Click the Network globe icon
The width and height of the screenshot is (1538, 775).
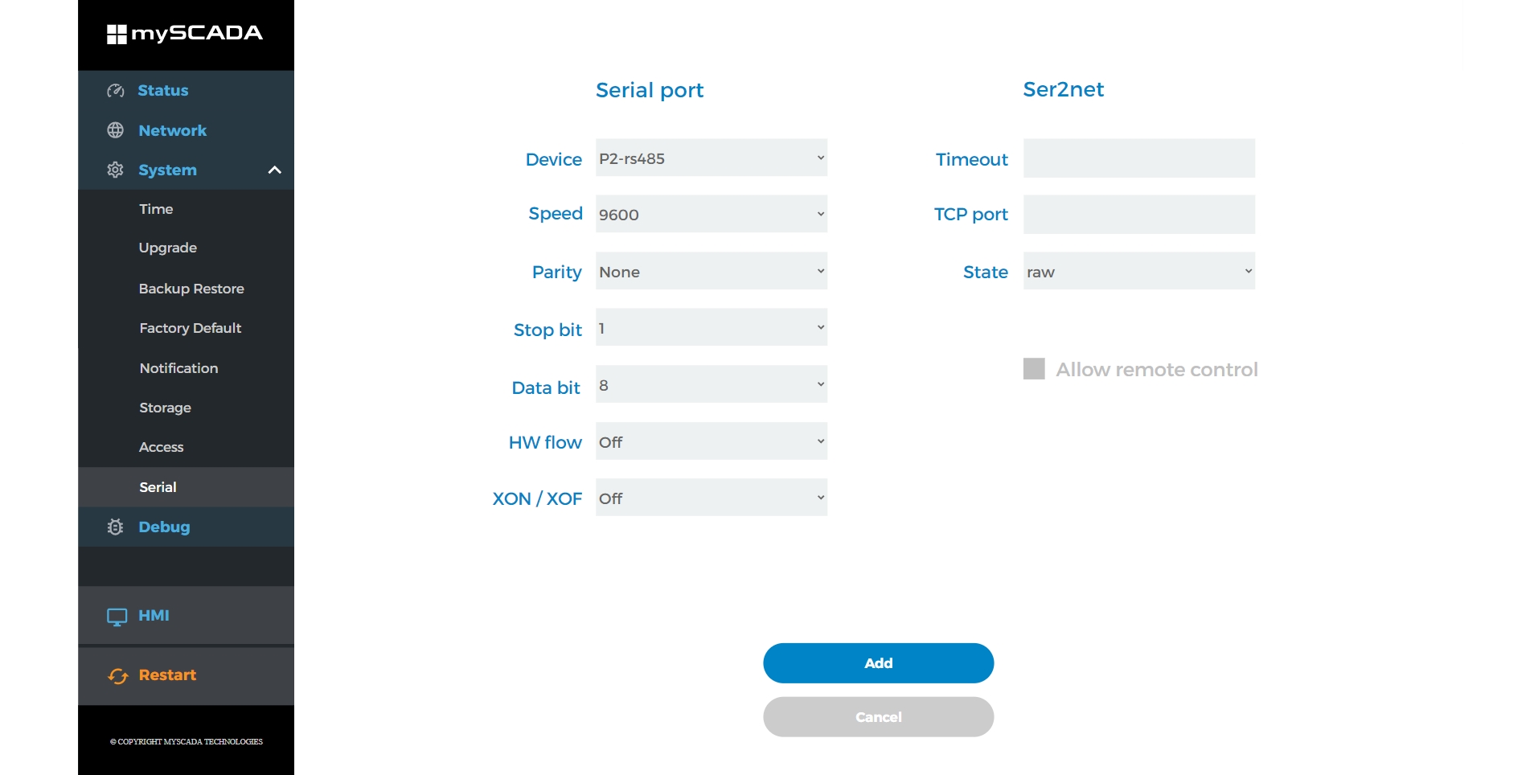116,130
